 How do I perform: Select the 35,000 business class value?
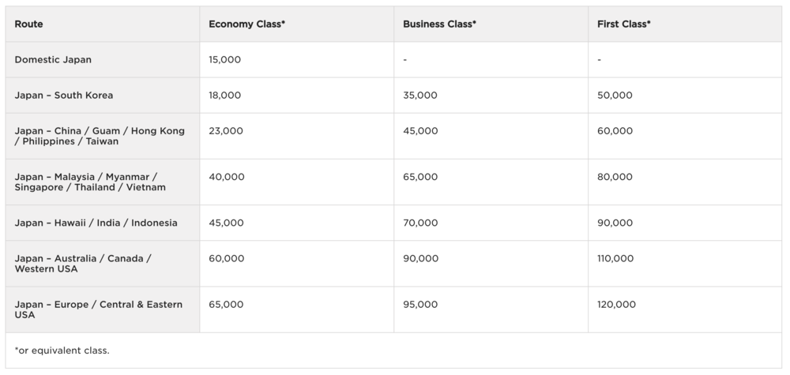[420, 96]
